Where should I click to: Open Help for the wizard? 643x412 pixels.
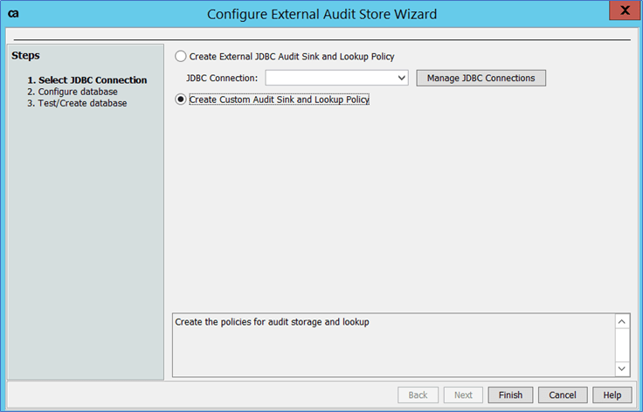point(612,395)
